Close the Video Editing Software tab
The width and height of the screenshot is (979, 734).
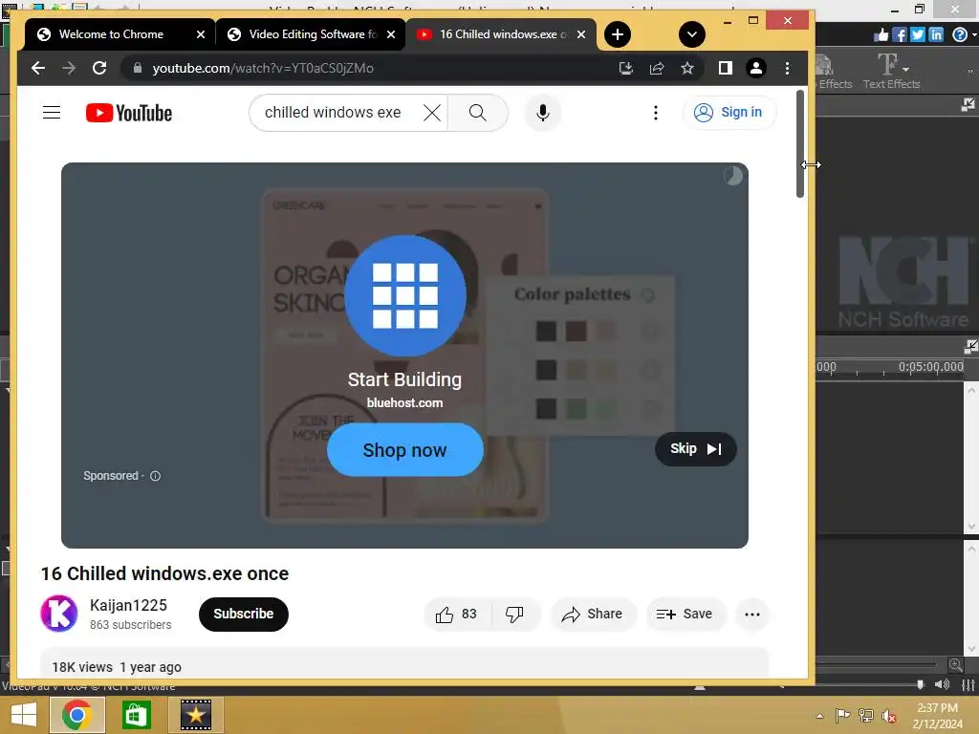click(391, 35)
